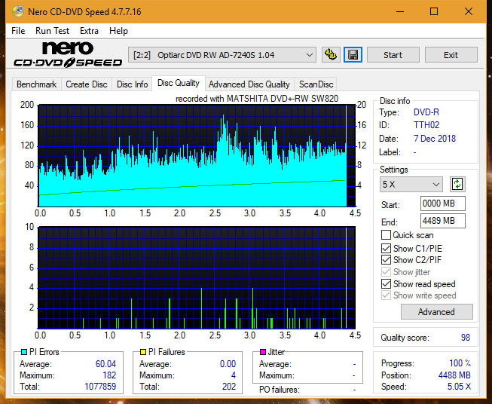Switch to the Disc Info tab
Viewport: 492px width, 404px height.
[132, 84]
